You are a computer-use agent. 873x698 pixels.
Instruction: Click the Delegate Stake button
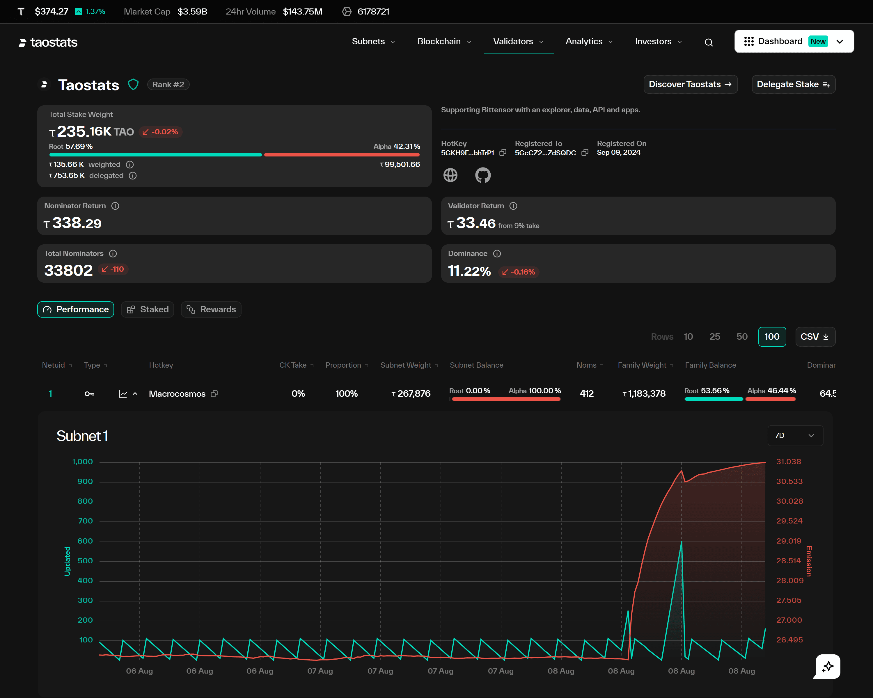(x=793, y=84)
